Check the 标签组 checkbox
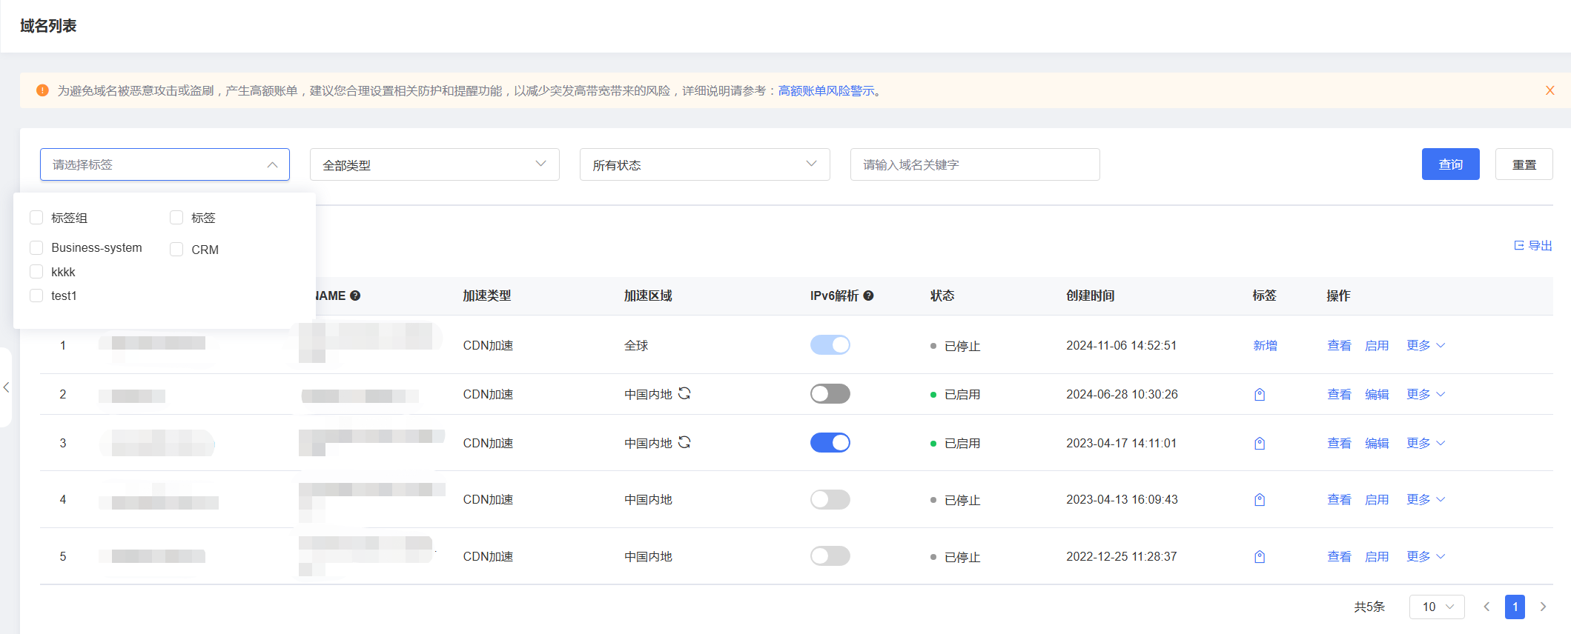The width and height of the screenshot is (1571, 634). tap(36, 217)
